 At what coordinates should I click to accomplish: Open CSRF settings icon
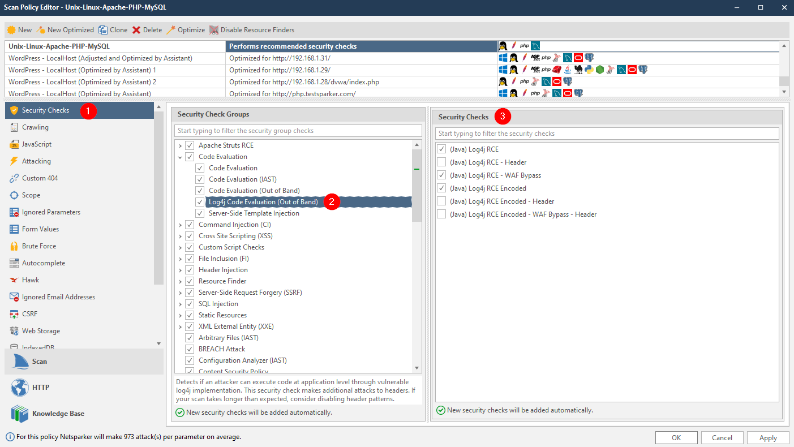pyautogui.click(x=14, y=314)
